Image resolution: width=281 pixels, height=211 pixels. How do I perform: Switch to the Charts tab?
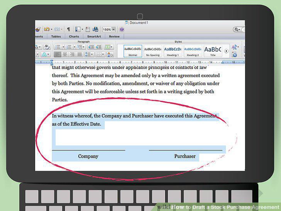(x=74, y=36)
